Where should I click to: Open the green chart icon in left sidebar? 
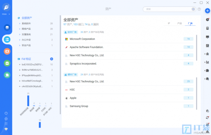(7, 63)
